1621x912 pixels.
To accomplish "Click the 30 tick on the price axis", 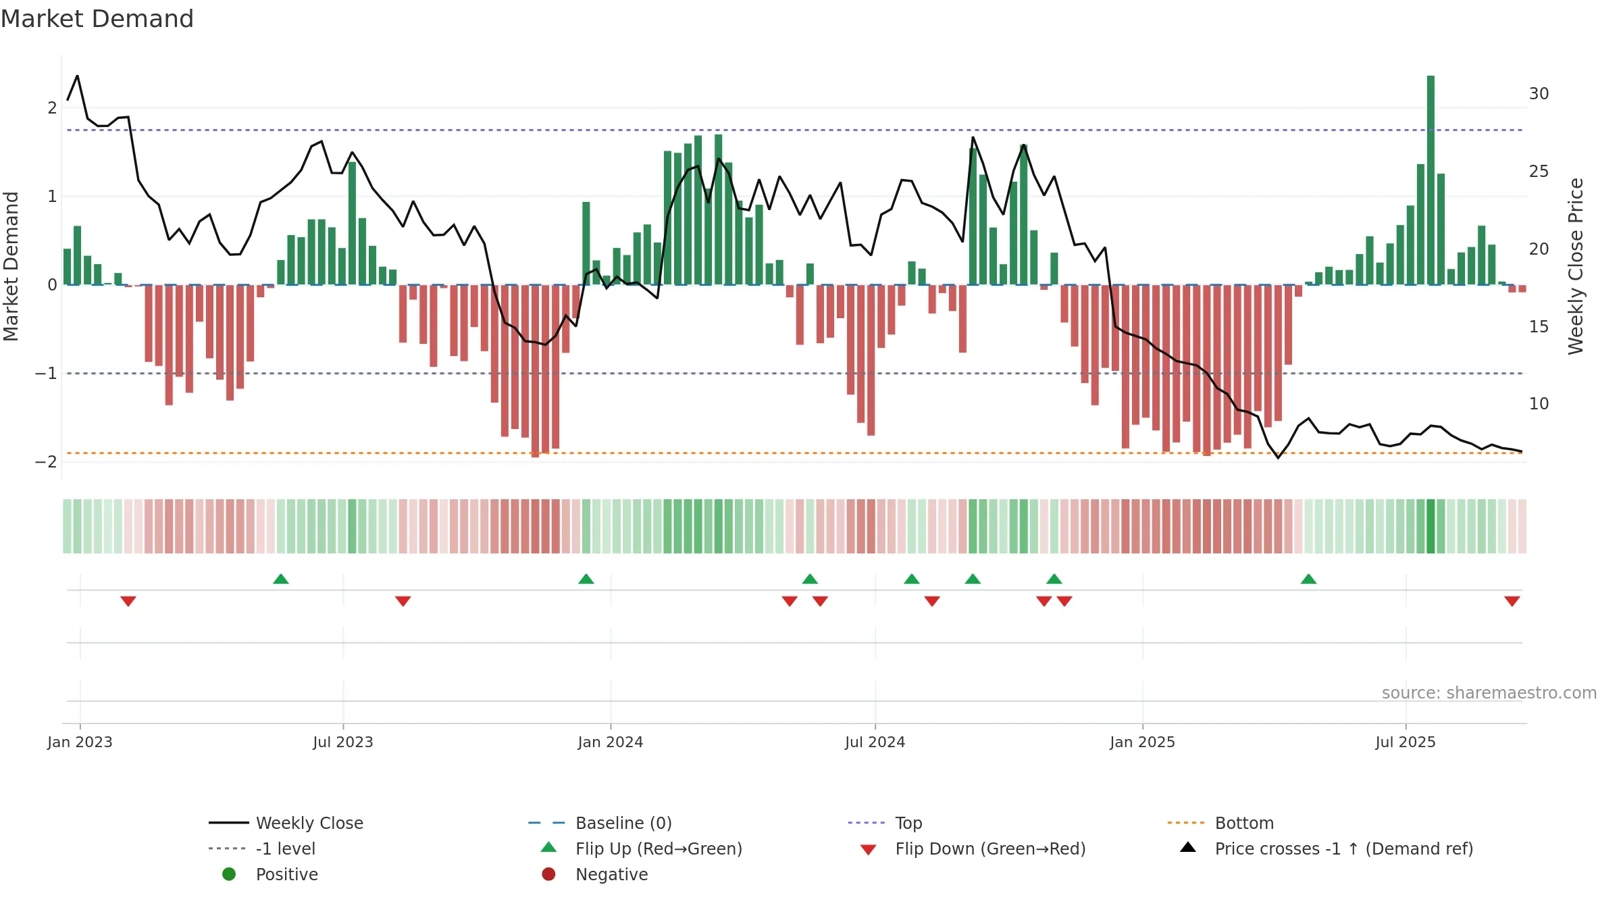I will 1539,93.
